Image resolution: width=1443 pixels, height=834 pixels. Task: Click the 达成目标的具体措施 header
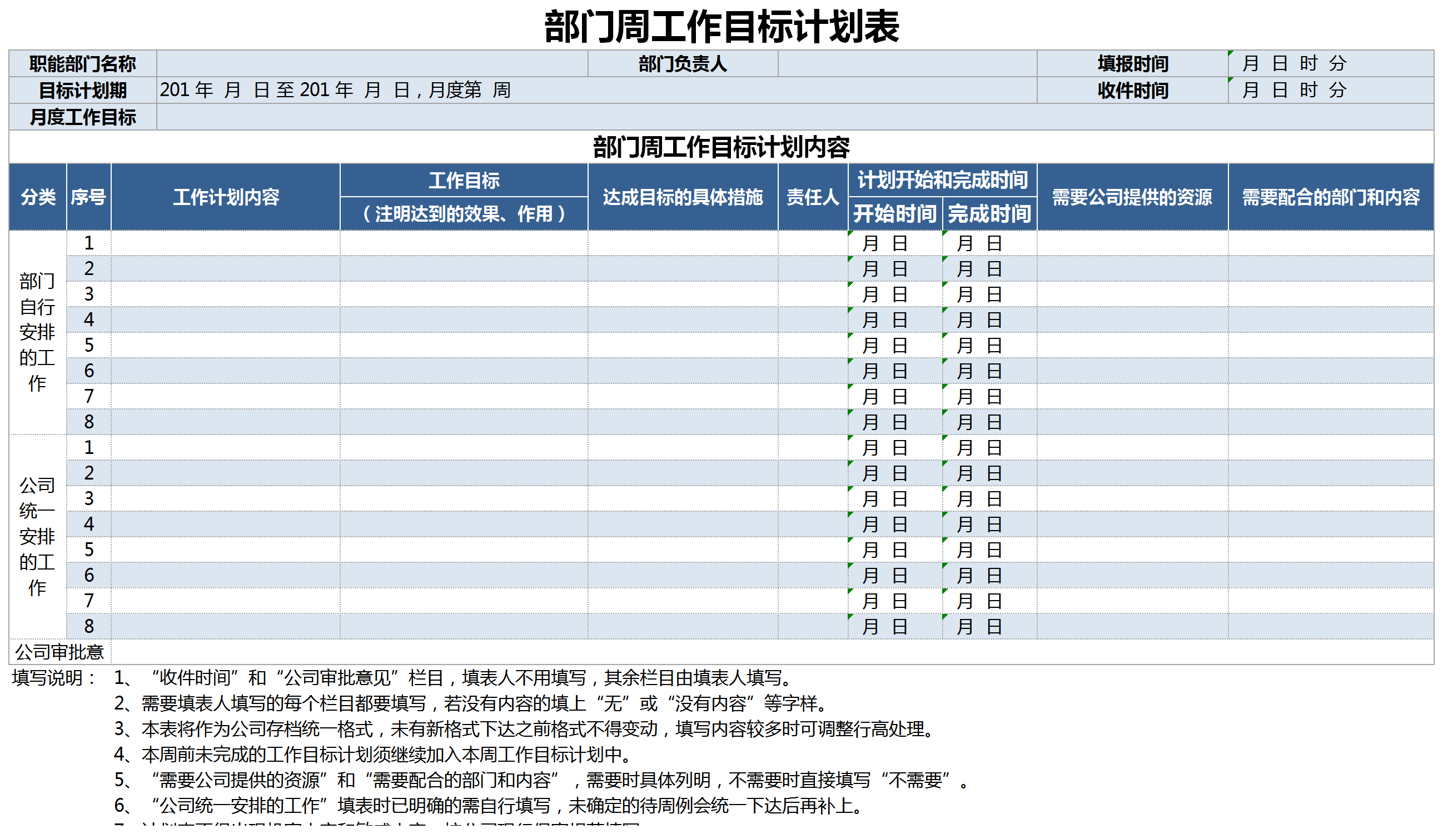tap(683, 198)
